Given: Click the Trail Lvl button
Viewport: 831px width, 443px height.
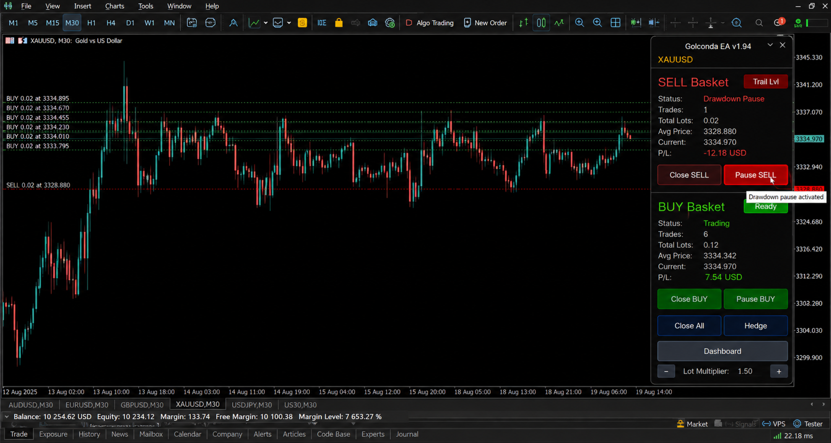Looking at the screenshot, I should point(766,82).
